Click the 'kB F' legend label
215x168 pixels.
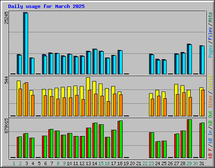tap(210, 153)
